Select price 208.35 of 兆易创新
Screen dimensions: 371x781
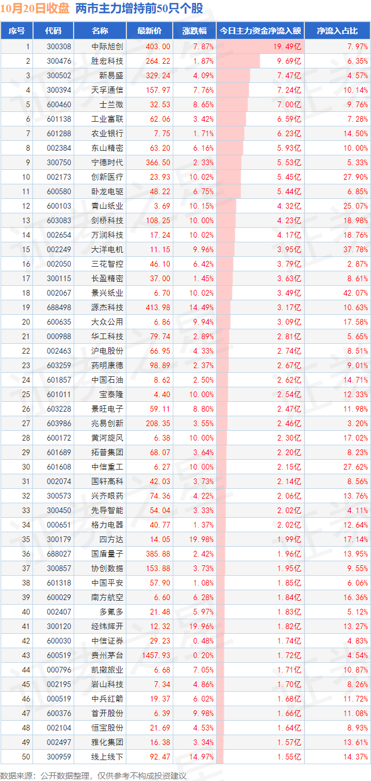(158, 423)
